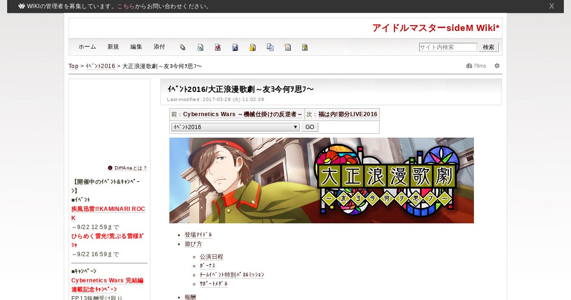The height and width of the screenshot is (300, 571).
Task: Follow the こちら link in the banner
Action: click(126, 6)
